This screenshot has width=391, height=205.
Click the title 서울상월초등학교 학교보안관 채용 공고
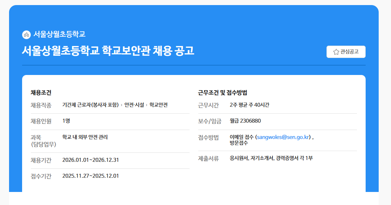(x=108, y=51)
